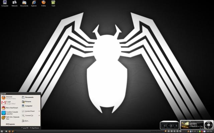
Task: Expand the Connect To submenu
Action: point(31,115)
